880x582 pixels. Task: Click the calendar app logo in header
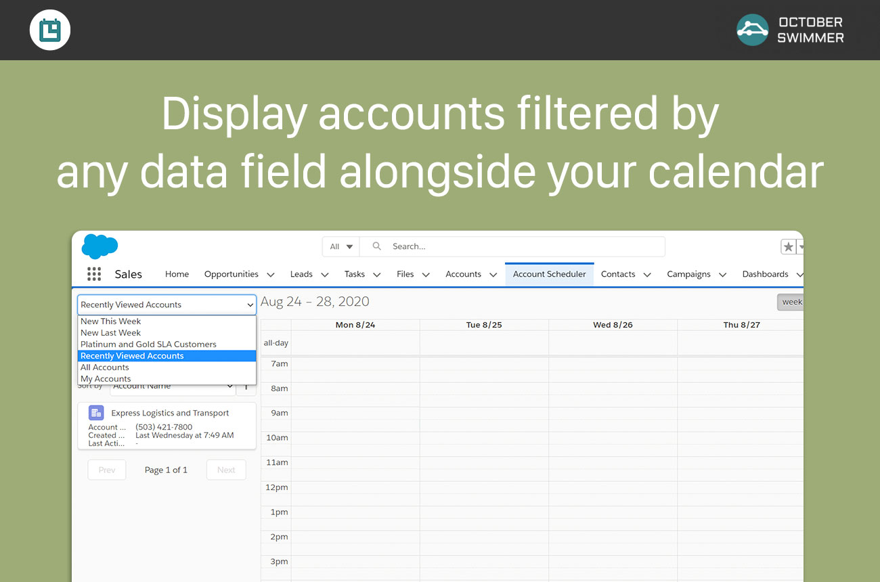click(x=50, y=30)
